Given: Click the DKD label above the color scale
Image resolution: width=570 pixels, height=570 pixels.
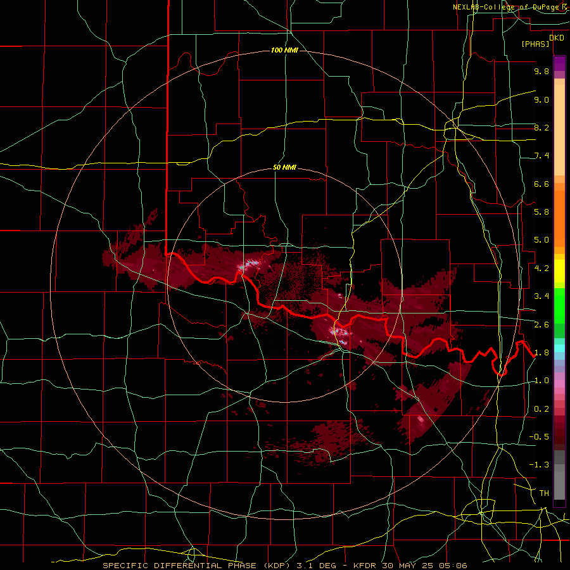Looking at the screenshot, I should pyautogui.click(x=557, y=37).
